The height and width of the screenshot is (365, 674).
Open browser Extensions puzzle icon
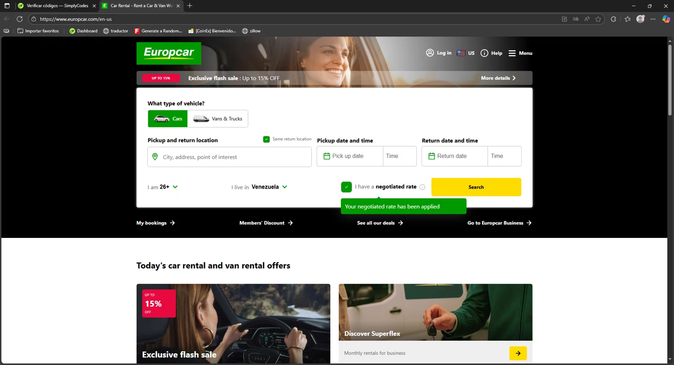[613, 19]
